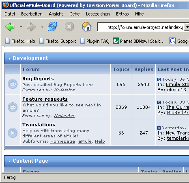Open Back button history dropdown arrow
The width and height of the screenshot is (189, 183).
tap(21, 27)
